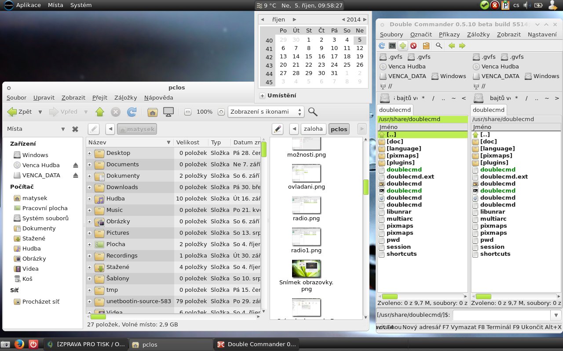Click the Zpět back button
563x351 pixels.
coord(20,112)
